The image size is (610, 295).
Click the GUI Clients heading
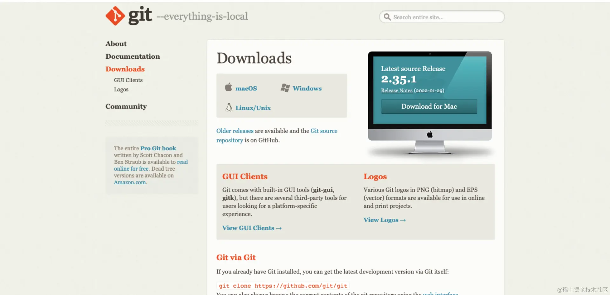pos(245,176)
